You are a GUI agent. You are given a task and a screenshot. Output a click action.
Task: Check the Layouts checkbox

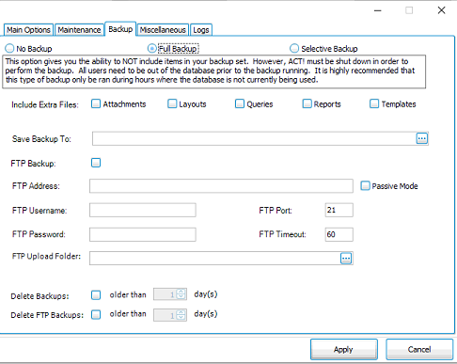(x=172, y=103)
